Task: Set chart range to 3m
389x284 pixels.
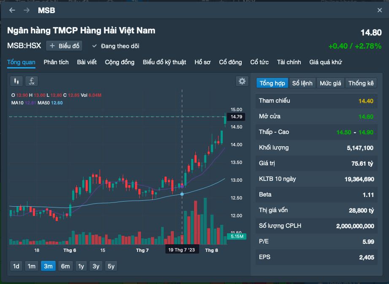Action: pyautogui.click(x=48, y=266)
